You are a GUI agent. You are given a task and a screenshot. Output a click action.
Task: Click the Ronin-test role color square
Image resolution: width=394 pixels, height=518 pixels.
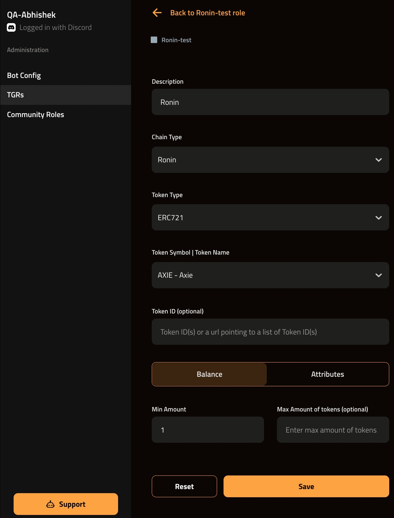tap(154, 40)
